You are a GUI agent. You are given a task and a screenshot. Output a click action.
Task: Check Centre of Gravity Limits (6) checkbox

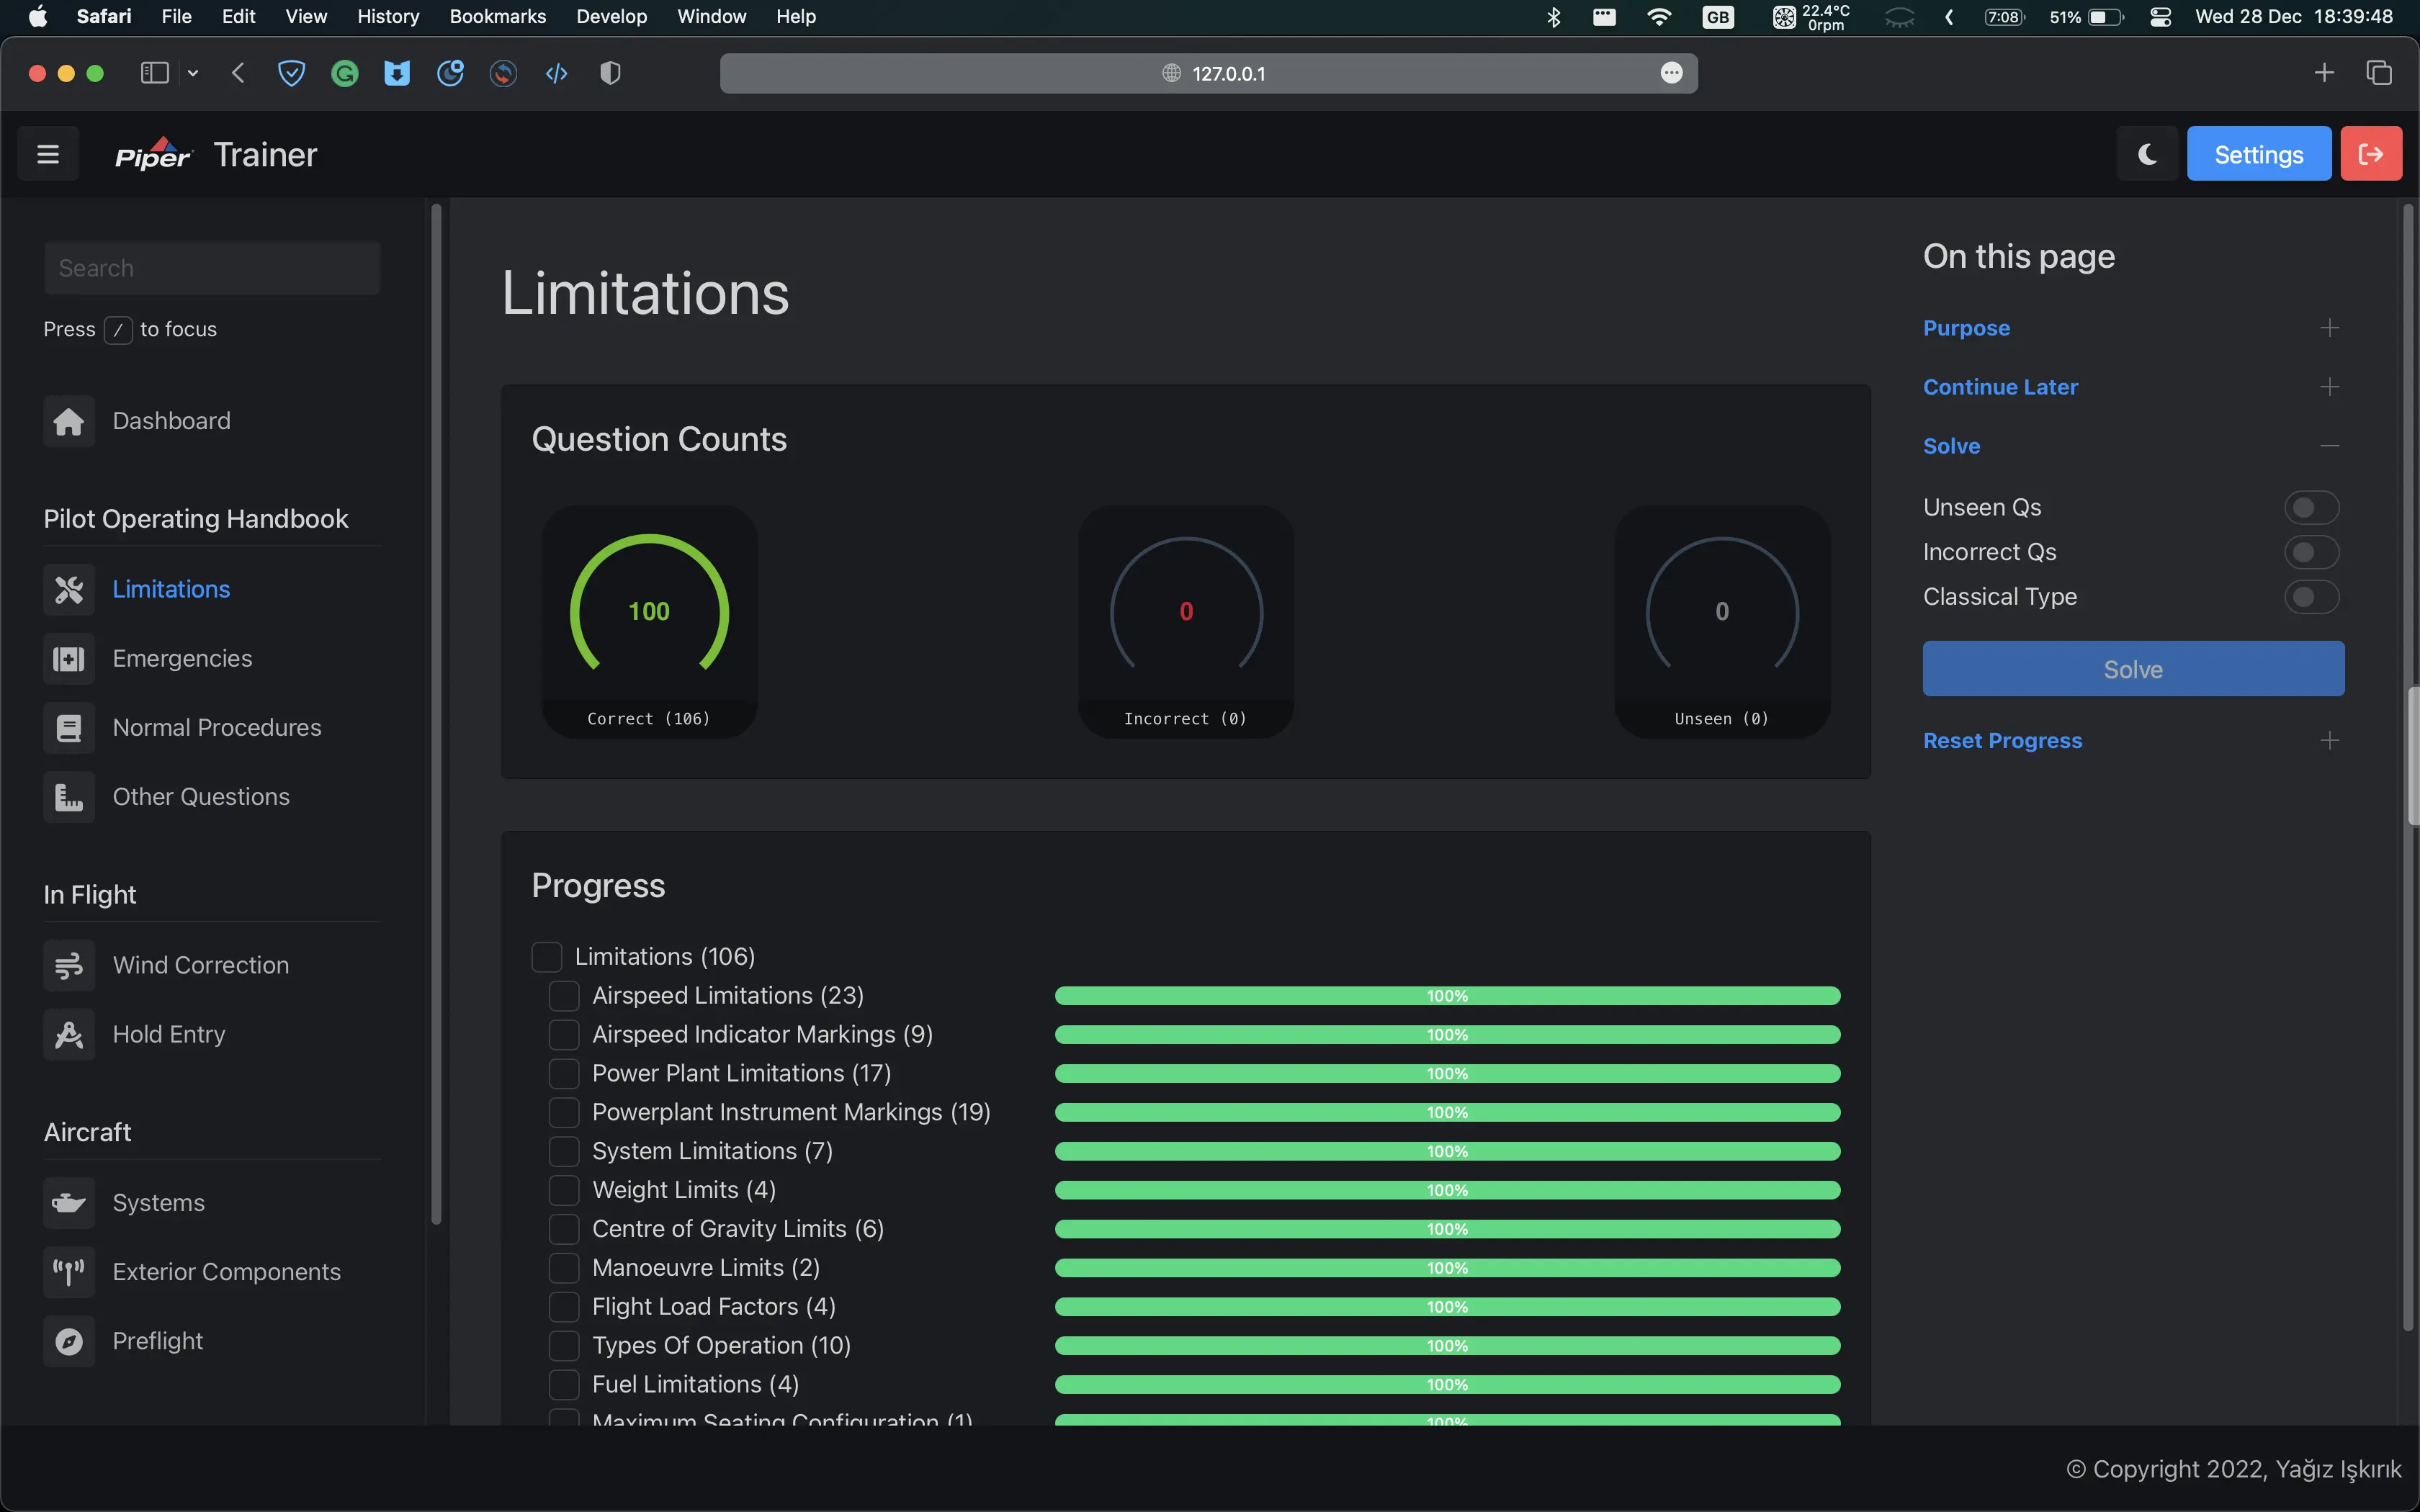pyautogui.click(x=564, y=1229)
